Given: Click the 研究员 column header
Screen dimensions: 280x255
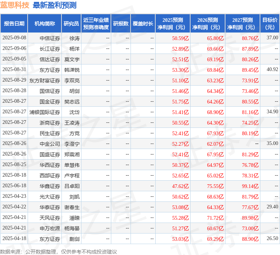Looking at the screenshot, I should pyautogui.click(x=71, y=23).
